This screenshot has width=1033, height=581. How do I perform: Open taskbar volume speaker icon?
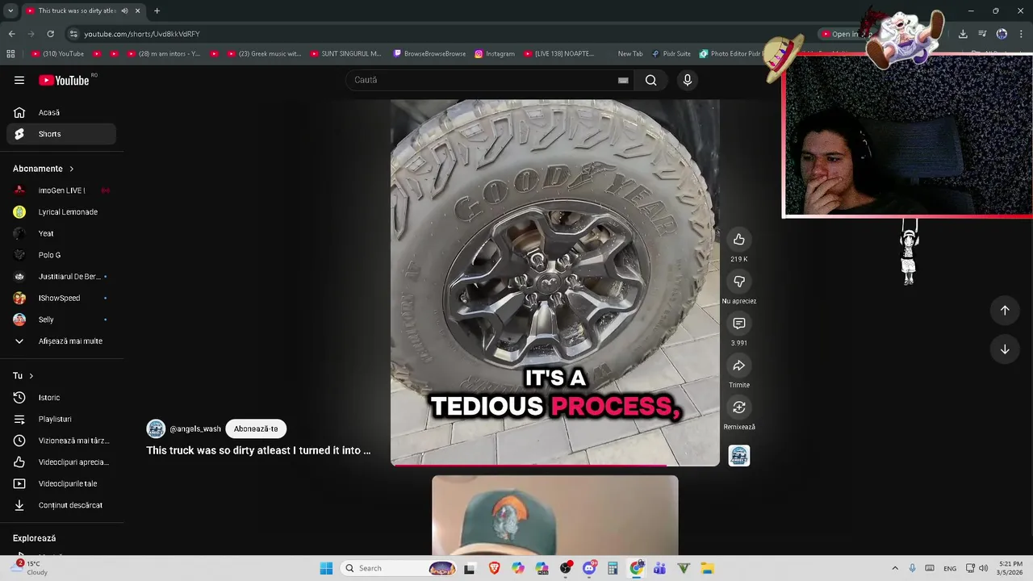point(983,568)
